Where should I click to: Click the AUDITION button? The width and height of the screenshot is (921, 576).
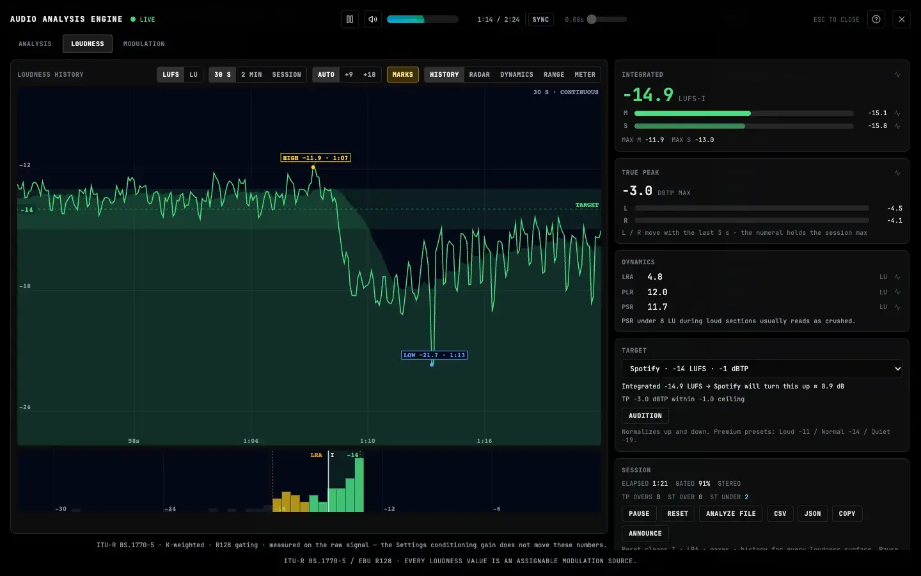(645, 416)
